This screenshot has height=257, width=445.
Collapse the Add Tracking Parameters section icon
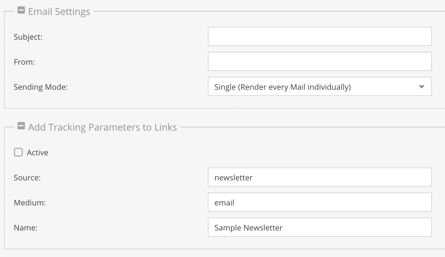pos(21,126)
